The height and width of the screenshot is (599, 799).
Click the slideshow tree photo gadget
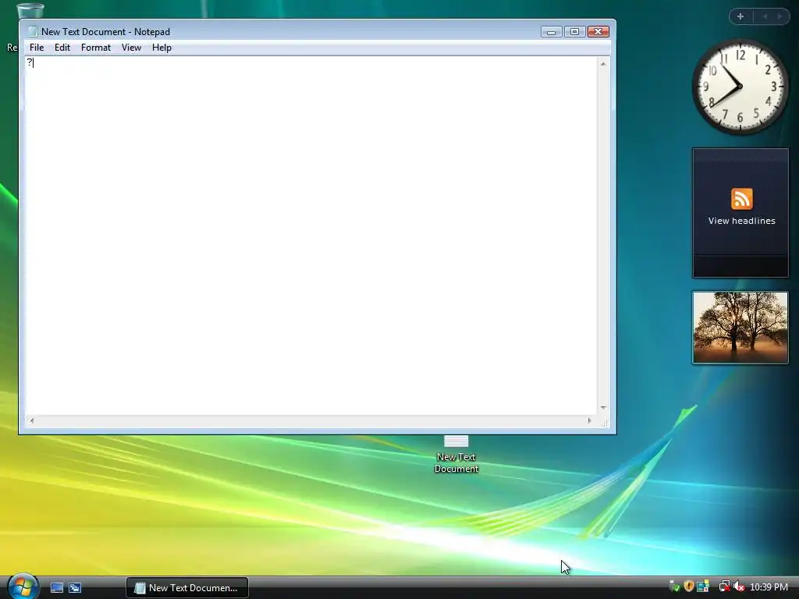[x=740, y=328]
